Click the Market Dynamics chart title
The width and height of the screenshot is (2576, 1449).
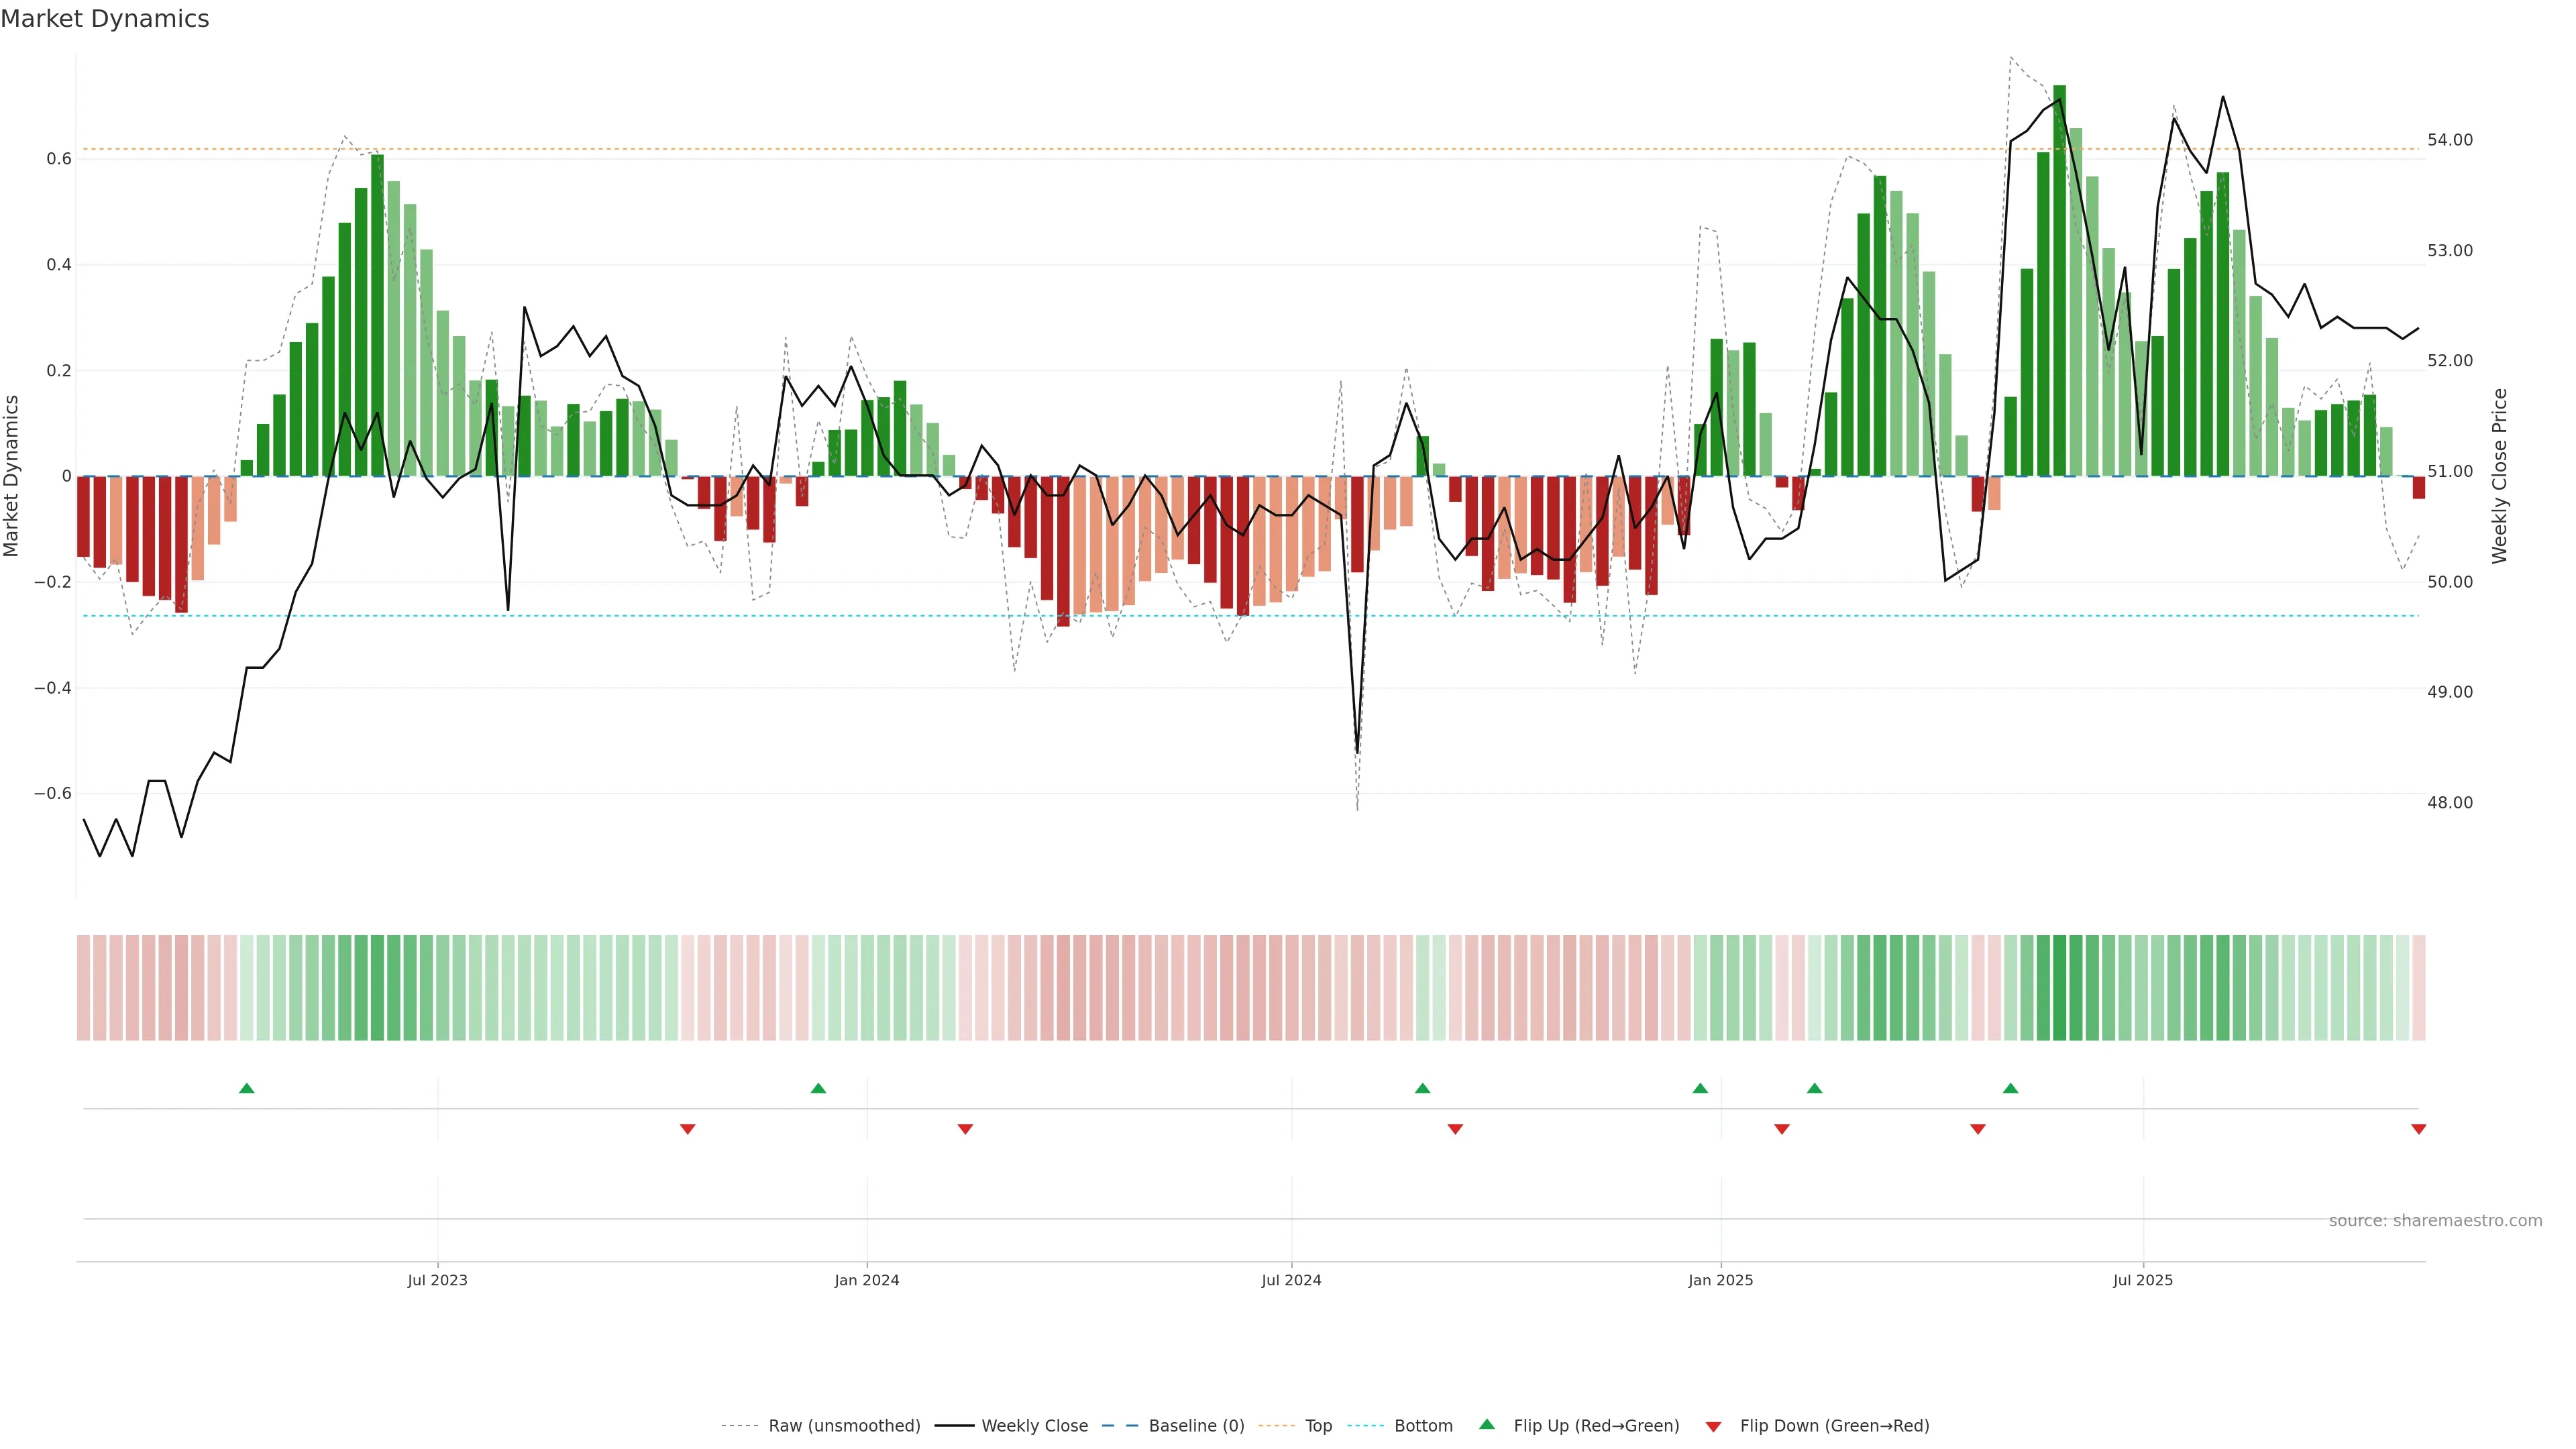105,19
